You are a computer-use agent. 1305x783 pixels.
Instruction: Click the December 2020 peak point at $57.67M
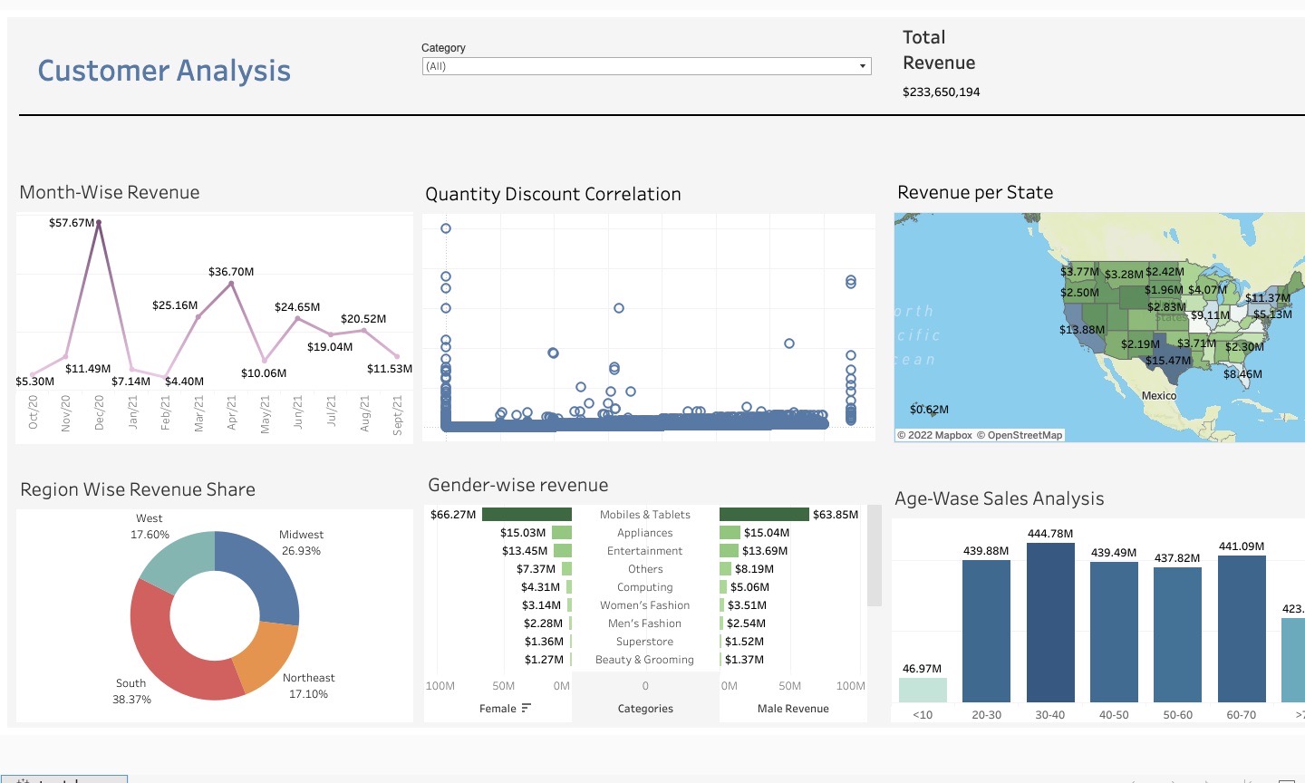click(99, 222)
